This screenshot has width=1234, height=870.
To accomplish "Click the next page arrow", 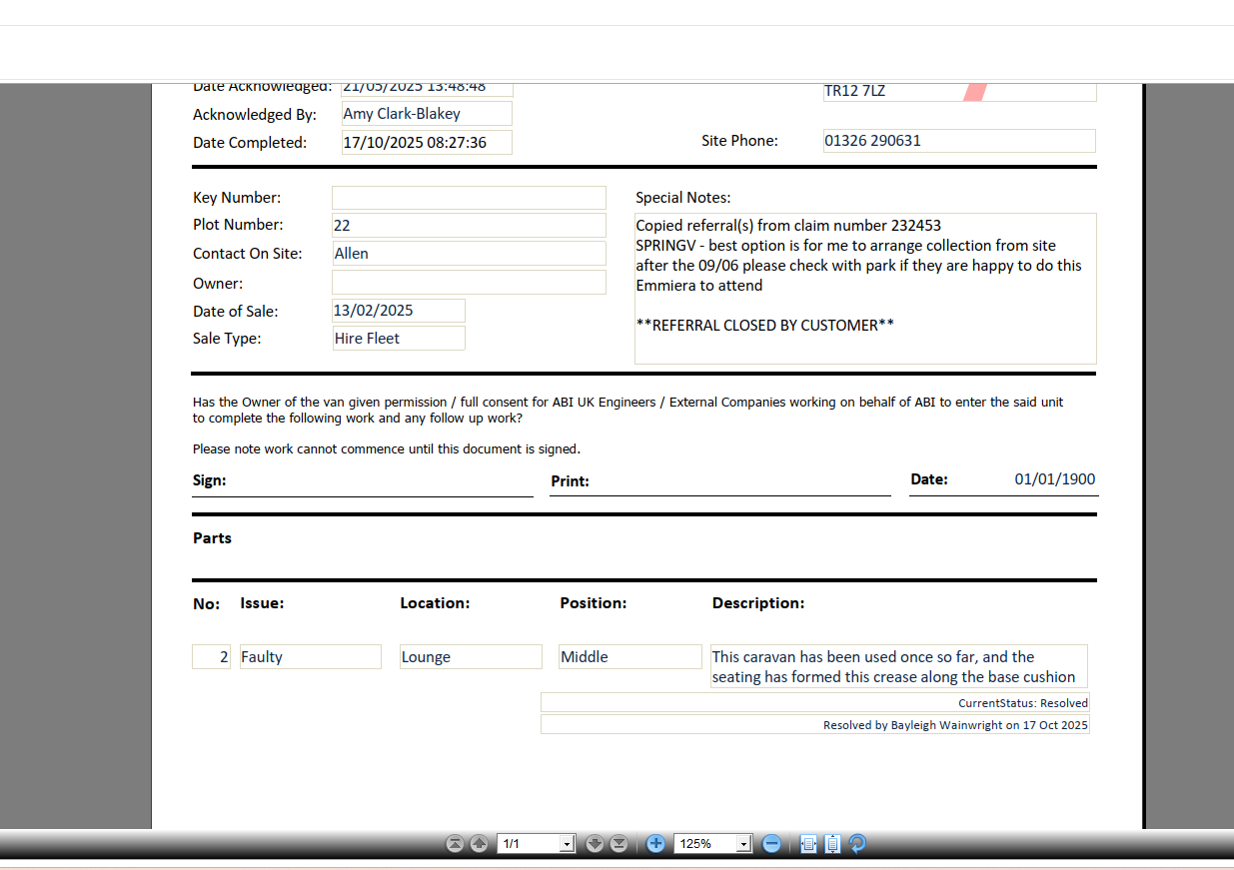I will tap(595, 844).
